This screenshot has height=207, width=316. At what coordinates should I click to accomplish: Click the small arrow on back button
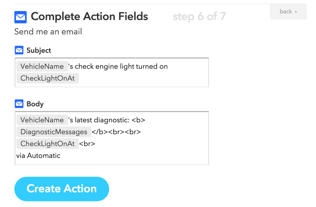[296, 12]
